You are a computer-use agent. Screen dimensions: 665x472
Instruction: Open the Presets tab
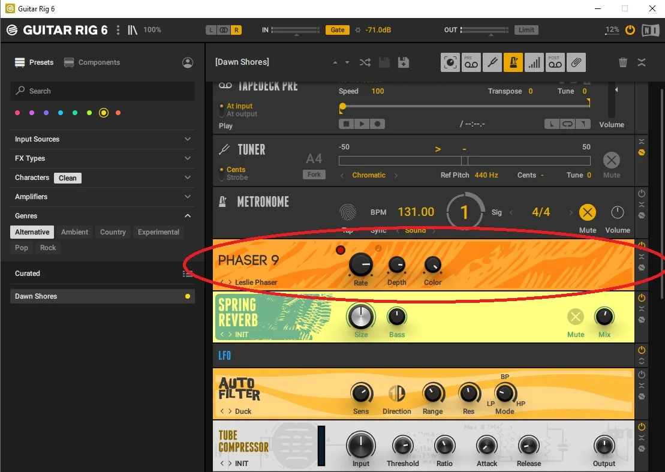coord(34,62)
